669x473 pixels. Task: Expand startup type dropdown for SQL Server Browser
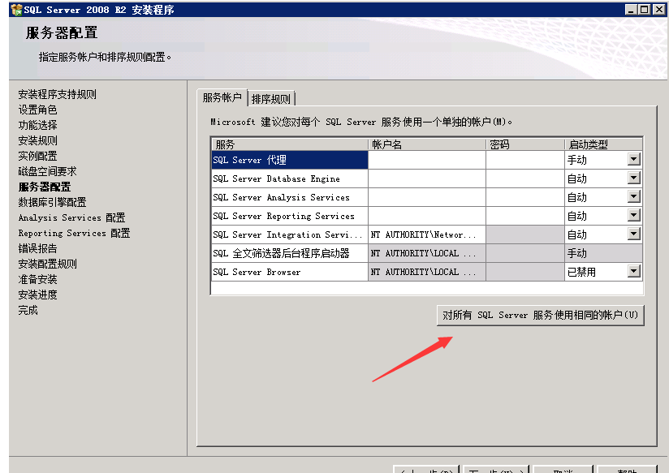point(634,271)
